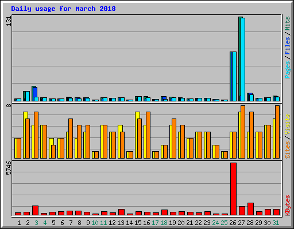Screen dimensions: 294x229
Task: Click day label 5 on the x-axis
Action: point(53,223)
